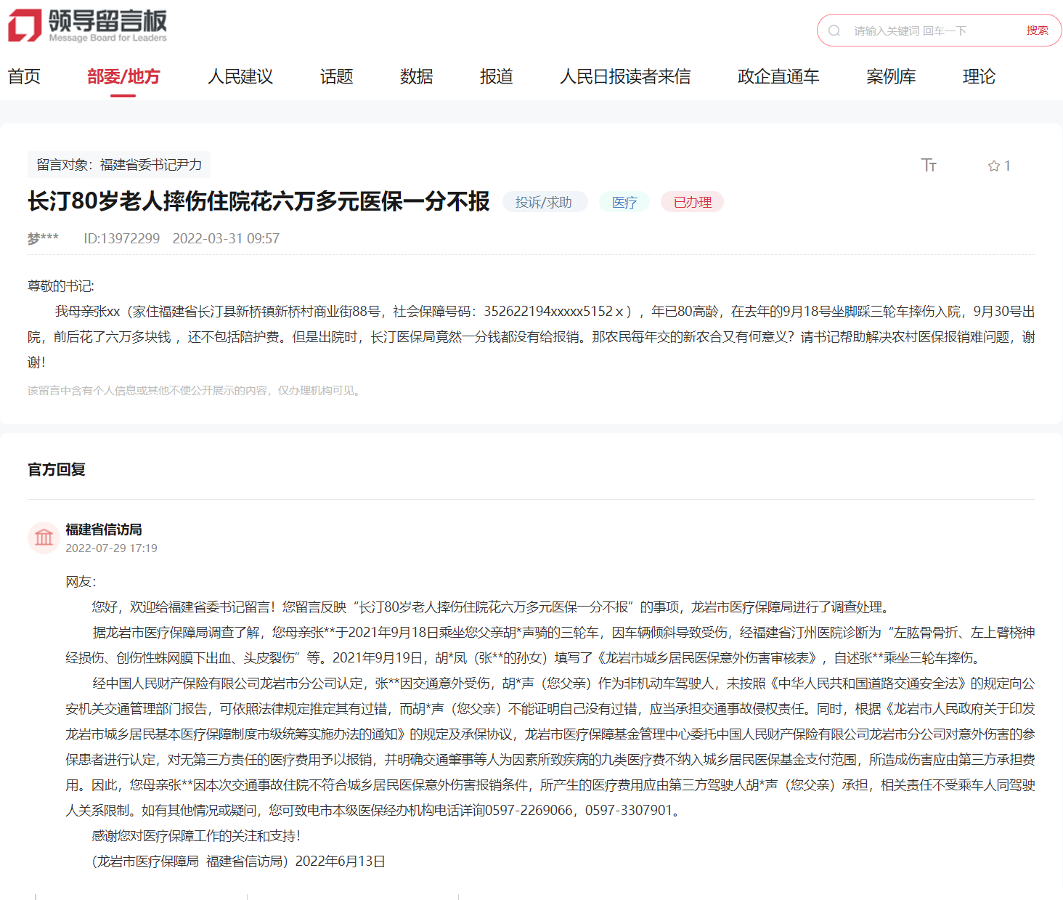Click the 留言对象: 福建省委书记尹力 label
Image resolution: width=1063 pixels, height=900 pixels.
(119, 165)
